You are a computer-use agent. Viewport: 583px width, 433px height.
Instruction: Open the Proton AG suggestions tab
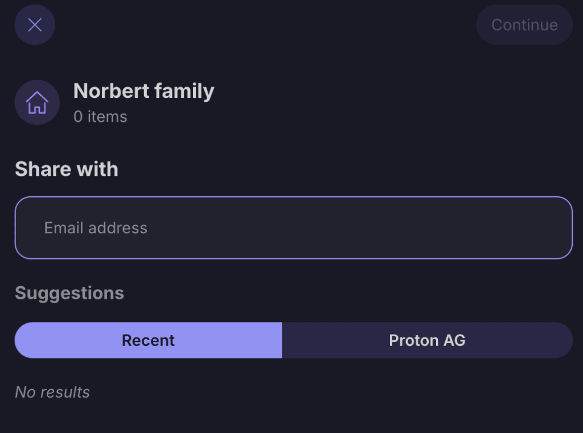pyautogui.click(x=427, y=340)
